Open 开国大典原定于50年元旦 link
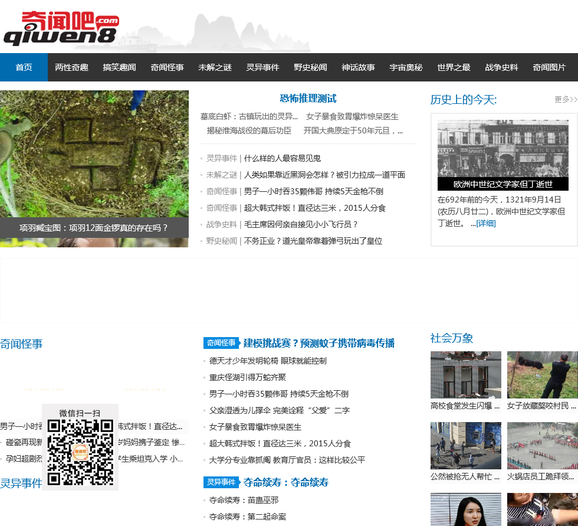Viewport: 578px width, 526px height. [x=353, y=130]
